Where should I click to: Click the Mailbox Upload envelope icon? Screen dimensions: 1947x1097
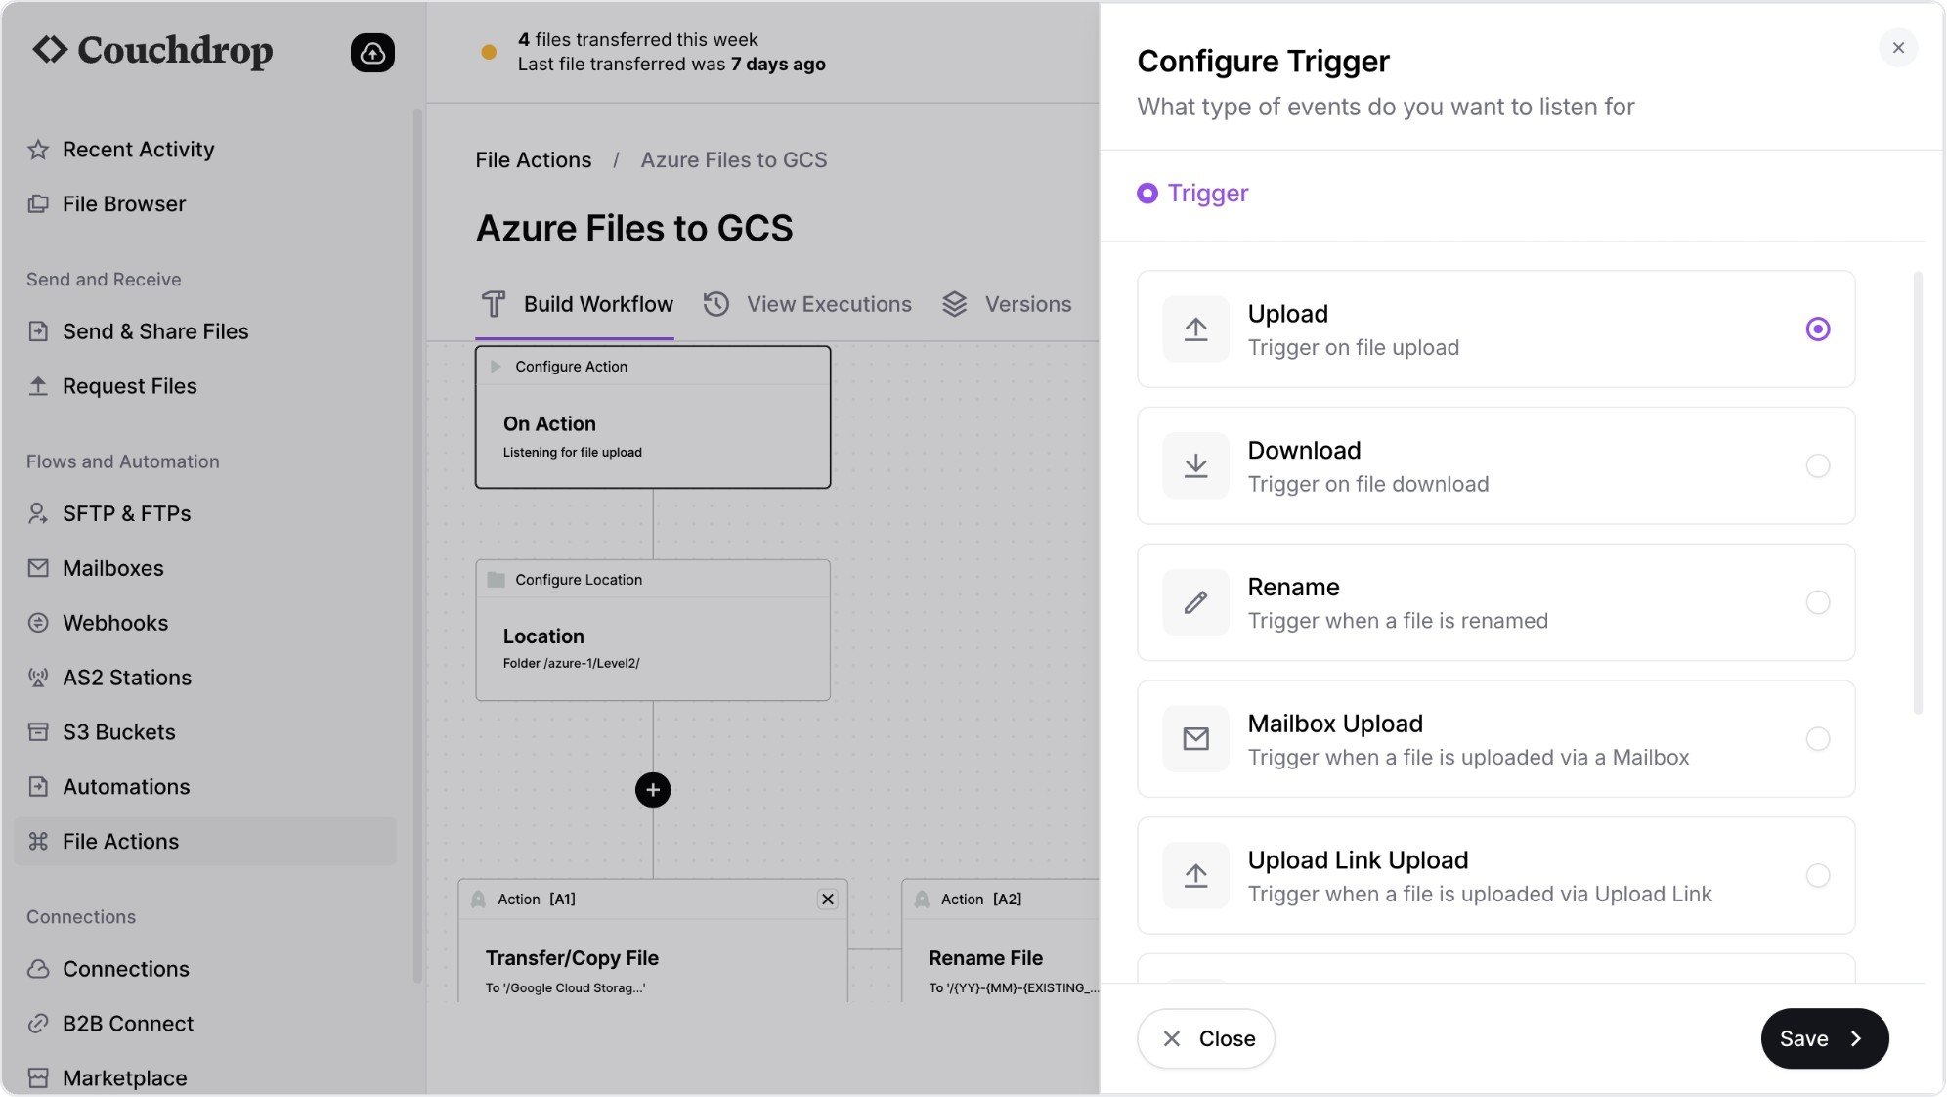click(x=1195, y=739)
